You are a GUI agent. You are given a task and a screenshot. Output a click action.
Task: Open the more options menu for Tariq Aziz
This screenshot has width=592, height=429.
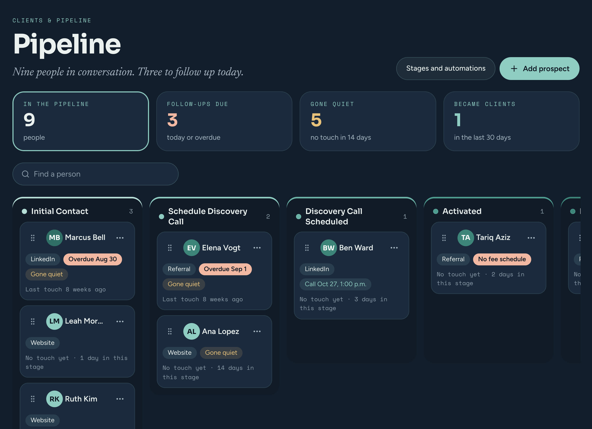point(531,238)
